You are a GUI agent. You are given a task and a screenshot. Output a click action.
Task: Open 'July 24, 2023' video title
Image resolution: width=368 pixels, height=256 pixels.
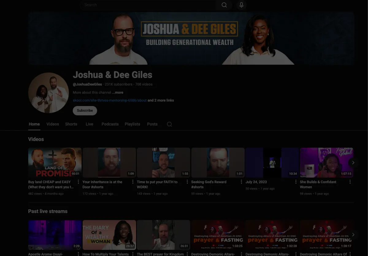[x=256, y=182]
